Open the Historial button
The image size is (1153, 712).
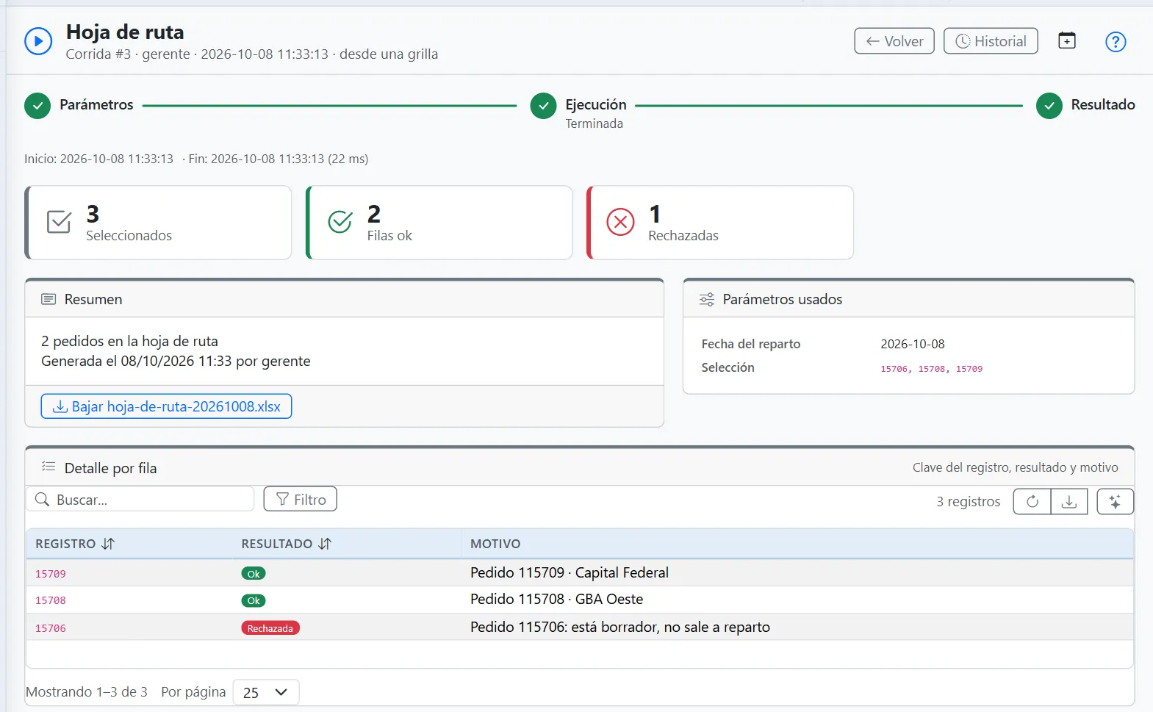(991, 41)
